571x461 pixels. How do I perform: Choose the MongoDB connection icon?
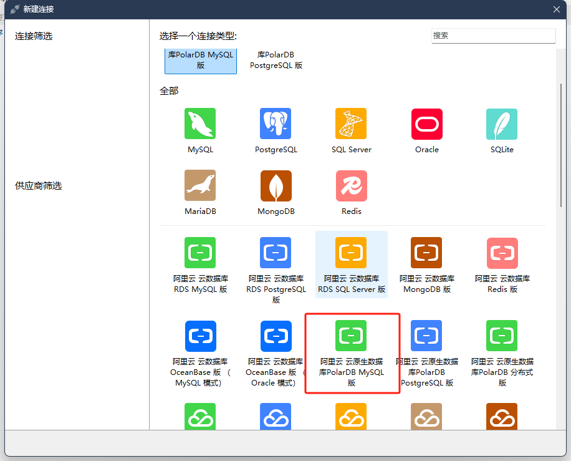tap(276, 185)
